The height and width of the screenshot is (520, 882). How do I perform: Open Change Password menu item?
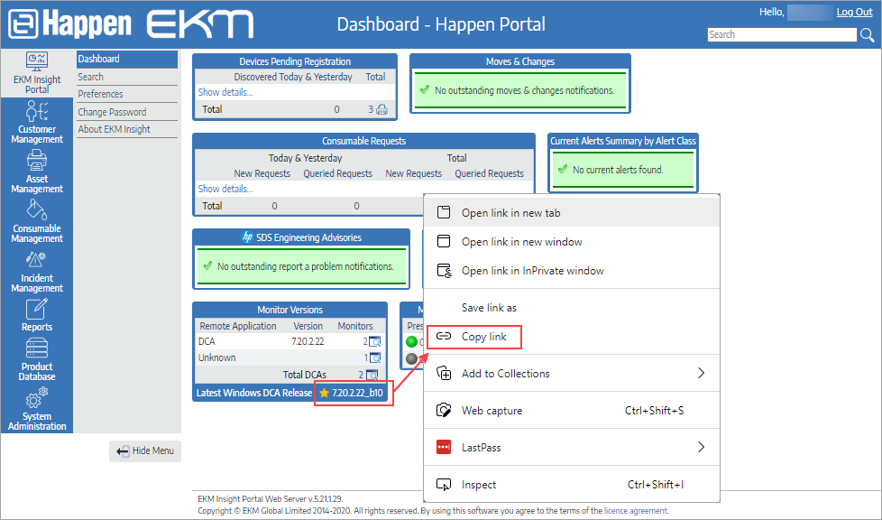[x=127, y=112]
